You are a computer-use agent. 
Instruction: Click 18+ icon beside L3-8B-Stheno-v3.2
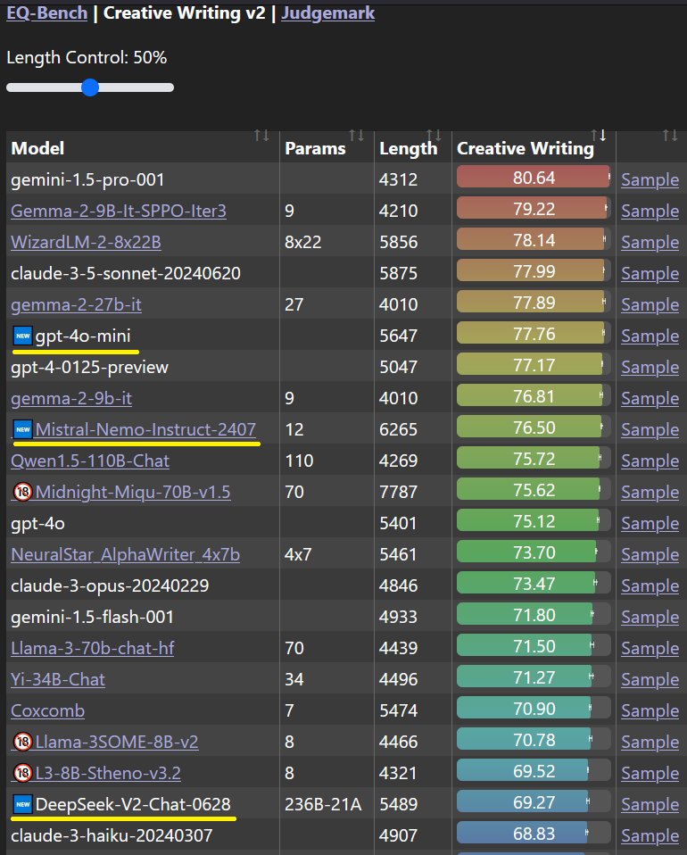[23, 773]
